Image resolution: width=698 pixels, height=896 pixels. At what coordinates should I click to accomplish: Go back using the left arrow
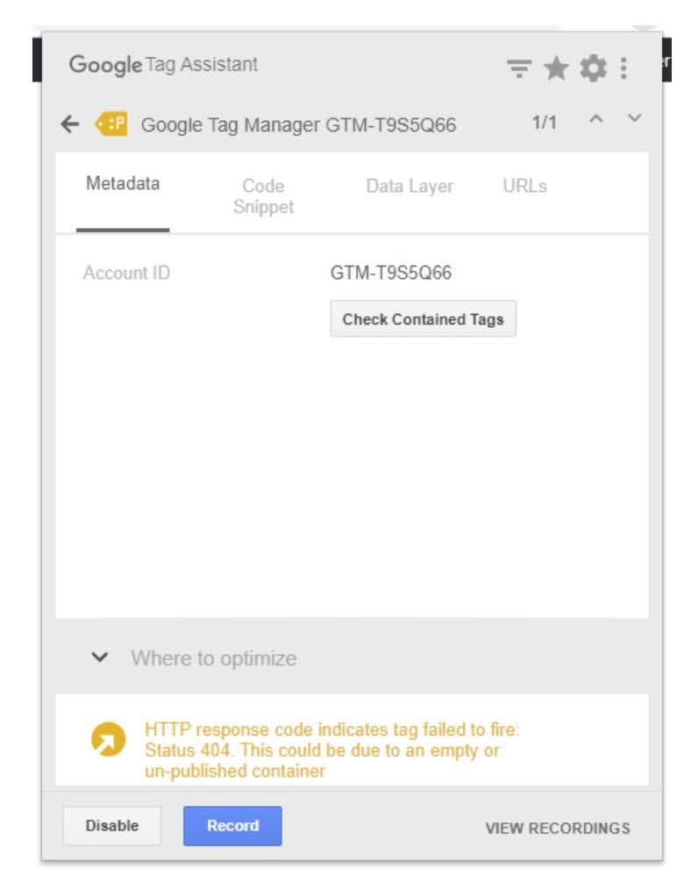point(70,124)
